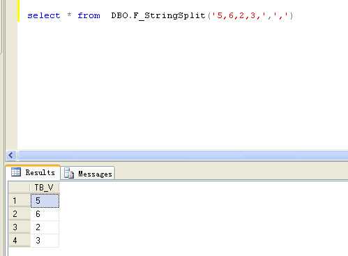Click the asterisk in the query
The width and height of the screenshot is (348, 256).
pyautogui.click(x=69, y=15)
